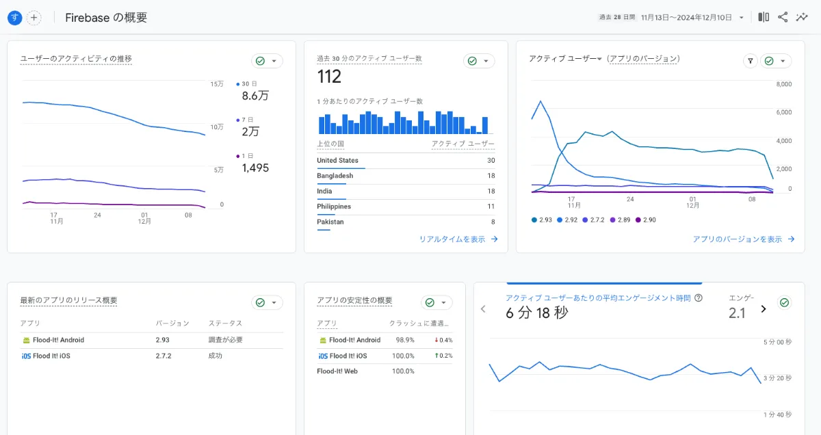821x435 pixels.
Task: Click Android icon in stability table
Action: [323, 340]
